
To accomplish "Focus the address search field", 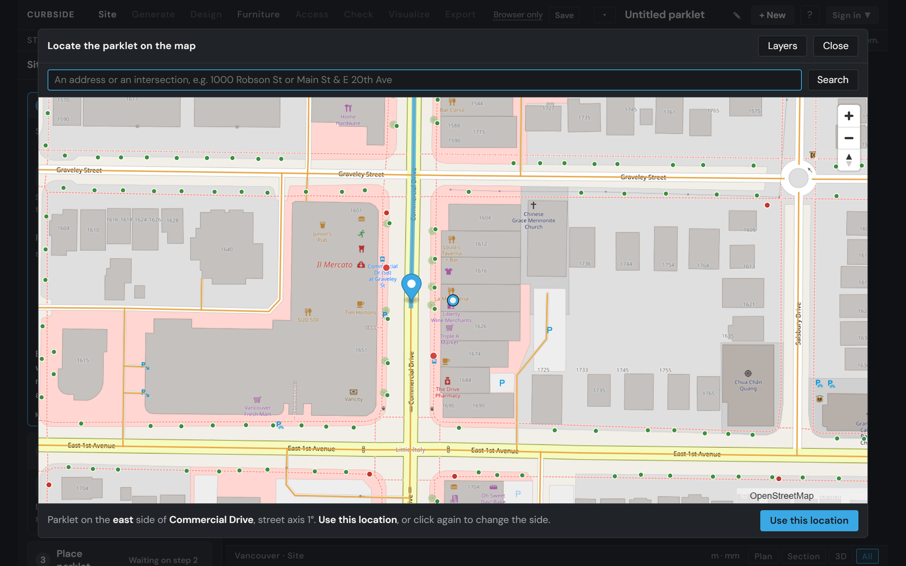I will pyautogui.click(x=424, y=80).
